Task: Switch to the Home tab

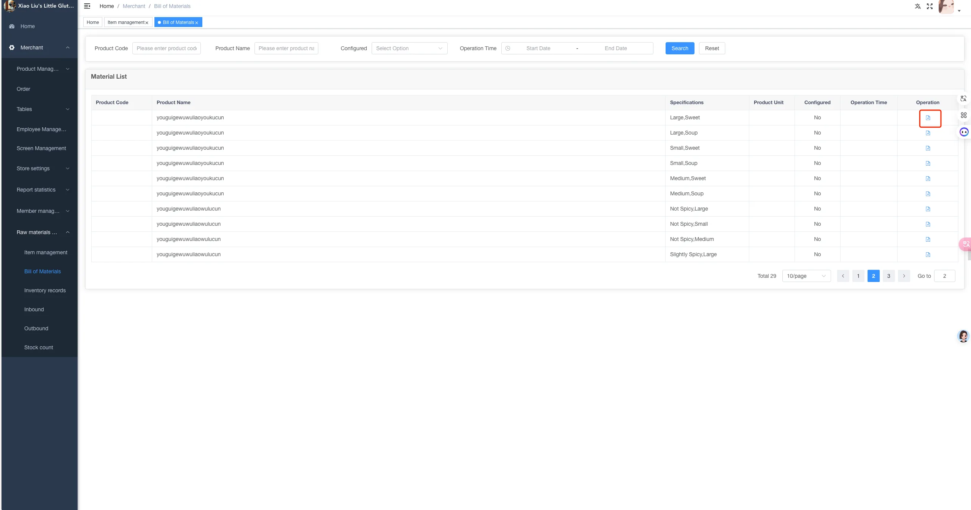Action: coord(93,22)
